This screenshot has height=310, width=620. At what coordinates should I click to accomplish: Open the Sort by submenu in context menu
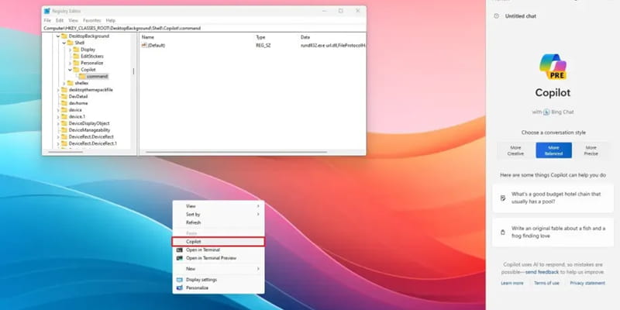[219, 215]
